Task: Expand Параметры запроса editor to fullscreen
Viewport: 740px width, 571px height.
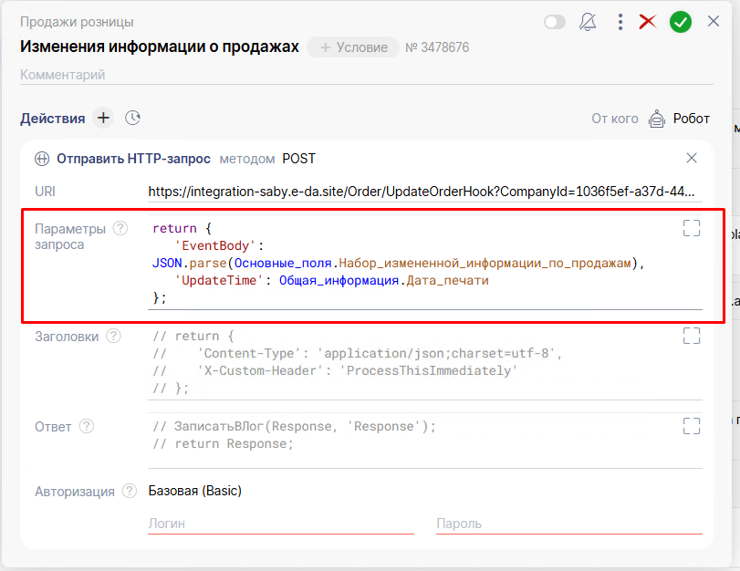Action: [x=692, y=228]
